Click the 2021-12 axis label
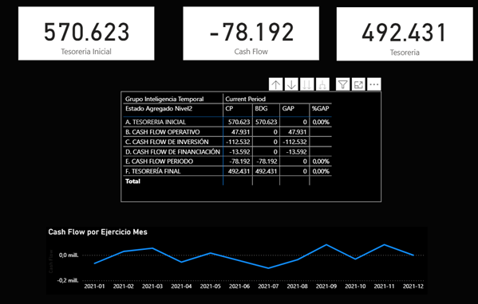 click(x=413, y=286)
